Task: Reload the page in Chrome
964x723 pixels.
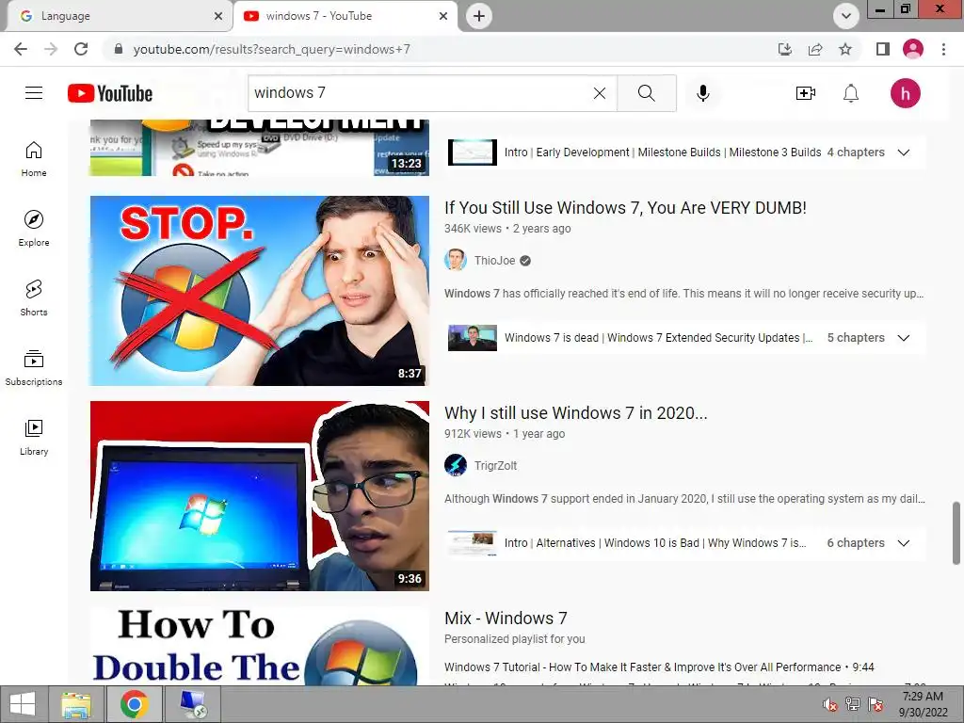Action: (81, 49)
